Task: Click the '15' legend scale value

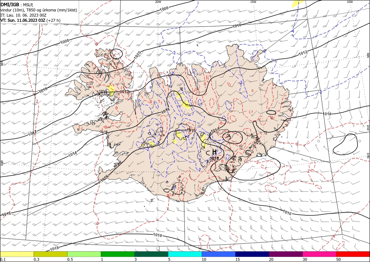Action: coord(238,259)
